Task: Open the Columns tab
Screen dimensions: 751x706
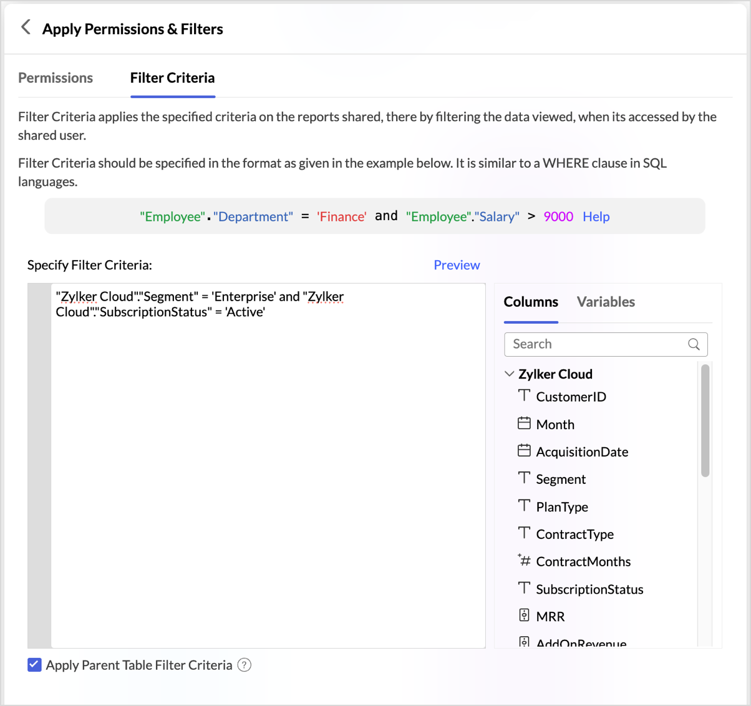Action: pos(531,302)
